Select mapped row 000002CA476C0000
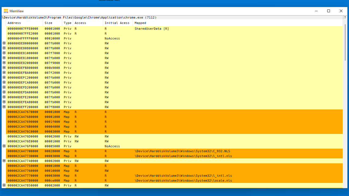 tap(174, 131)
